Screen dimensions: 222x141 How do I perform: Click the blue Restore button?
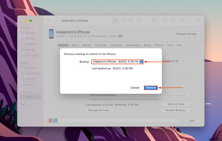click(151, 88)
